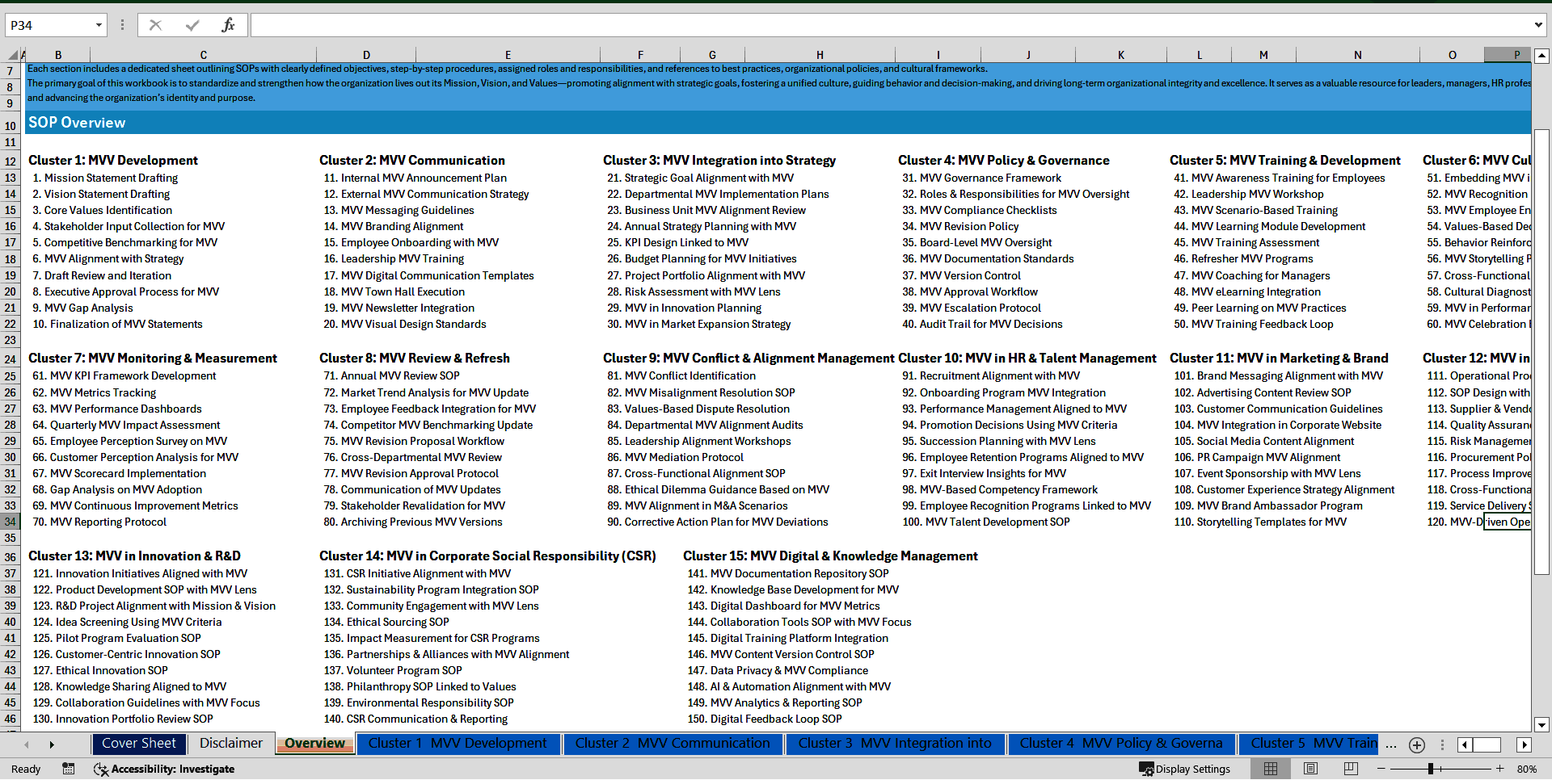This screenshot has height=780, width=1552.
Task: Click the macro record icon beside Ready
Action: (x=68, y=769)
